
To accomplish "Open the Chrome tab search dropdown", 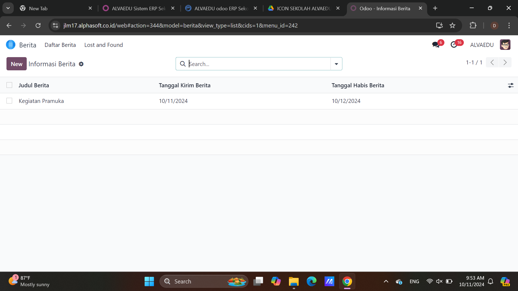I will tap(8, 8).
